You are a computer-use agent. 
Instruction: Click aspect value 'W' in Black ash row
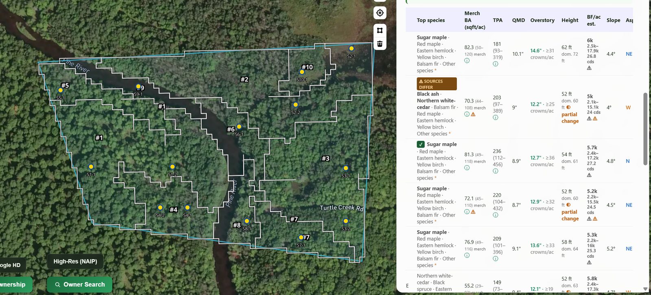[628, 108]
